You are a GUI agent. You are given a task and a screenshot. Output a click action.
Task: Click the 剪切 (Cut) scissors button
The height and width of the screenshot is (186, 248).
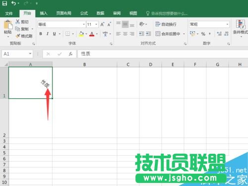coord(22,22)
